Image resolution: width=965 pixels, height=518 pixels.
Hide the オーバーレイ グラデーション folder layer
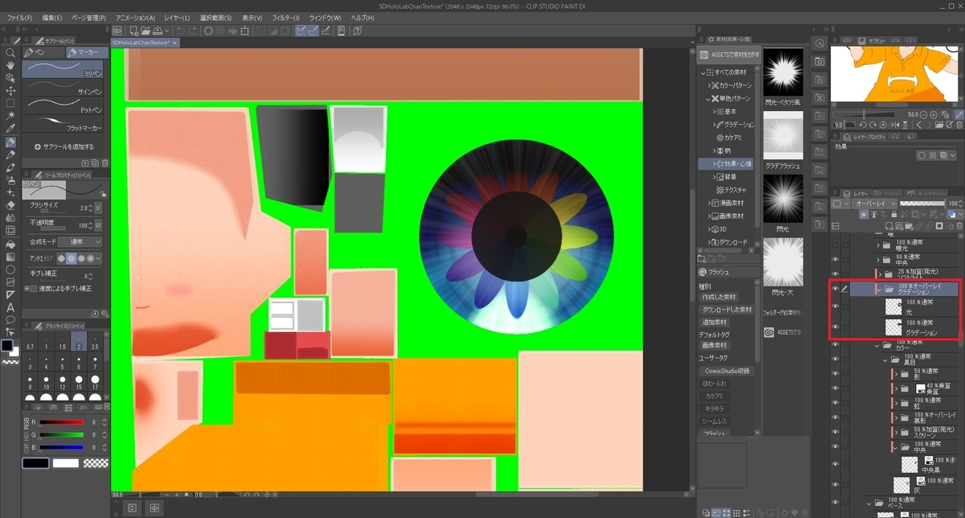click(x=835, y=288)
